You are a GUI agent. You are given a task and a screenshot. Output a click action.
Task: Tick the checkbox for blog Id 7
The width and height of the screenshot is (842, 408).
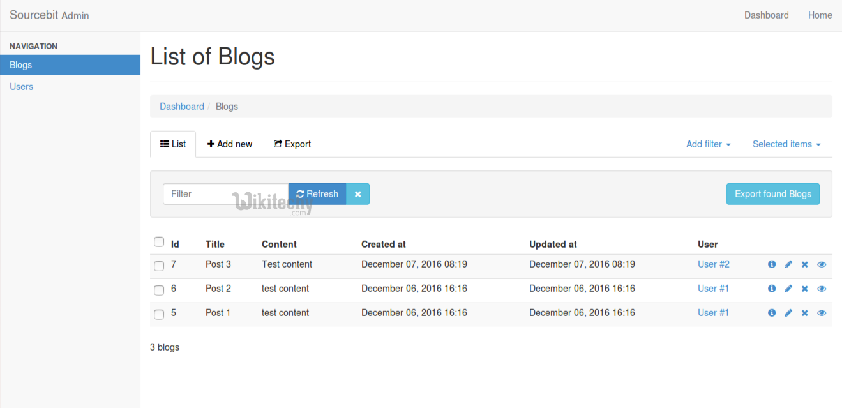click(159, 266)
